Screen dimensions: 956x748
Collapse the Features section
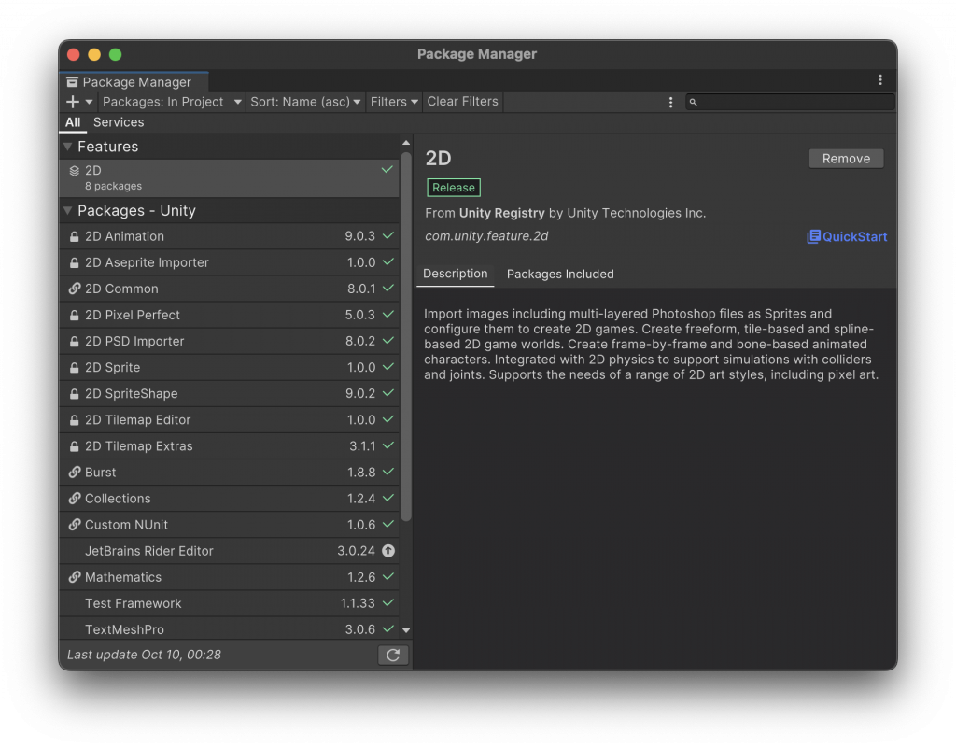coord(67,147)
